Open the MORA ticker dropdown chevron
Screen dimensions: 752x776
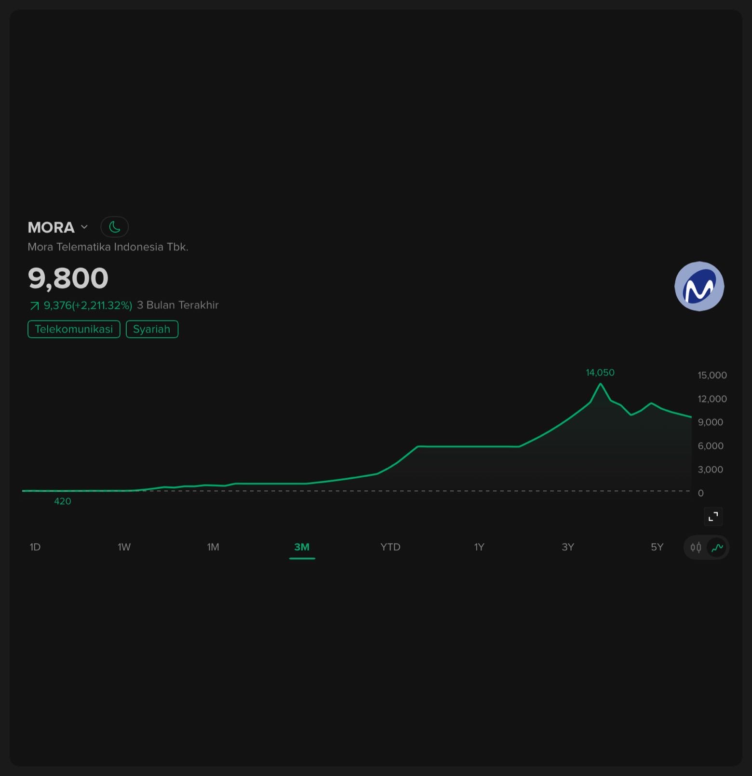(84, 227)
